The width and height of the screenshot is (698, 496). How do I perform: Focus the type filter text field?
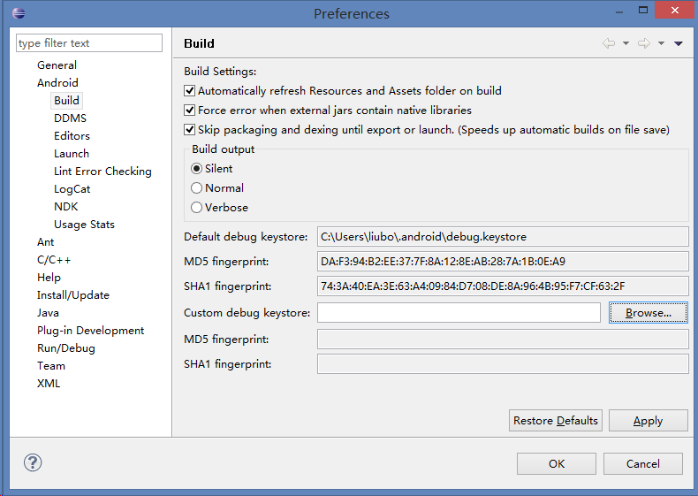89,42
